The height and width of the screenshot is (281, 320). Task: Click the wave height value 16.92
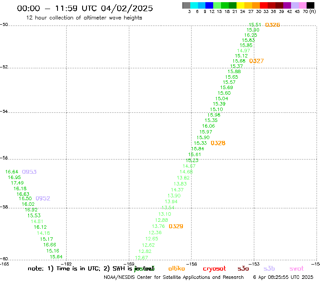(x=31, y=210)
